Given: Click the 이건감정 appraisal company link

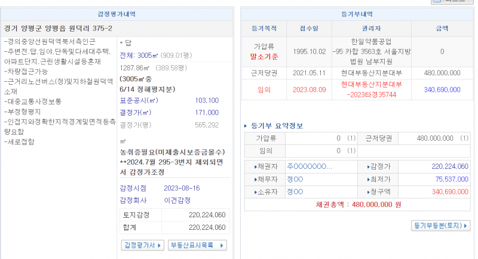Looking at the screenshot, I should tap(176, 201).
